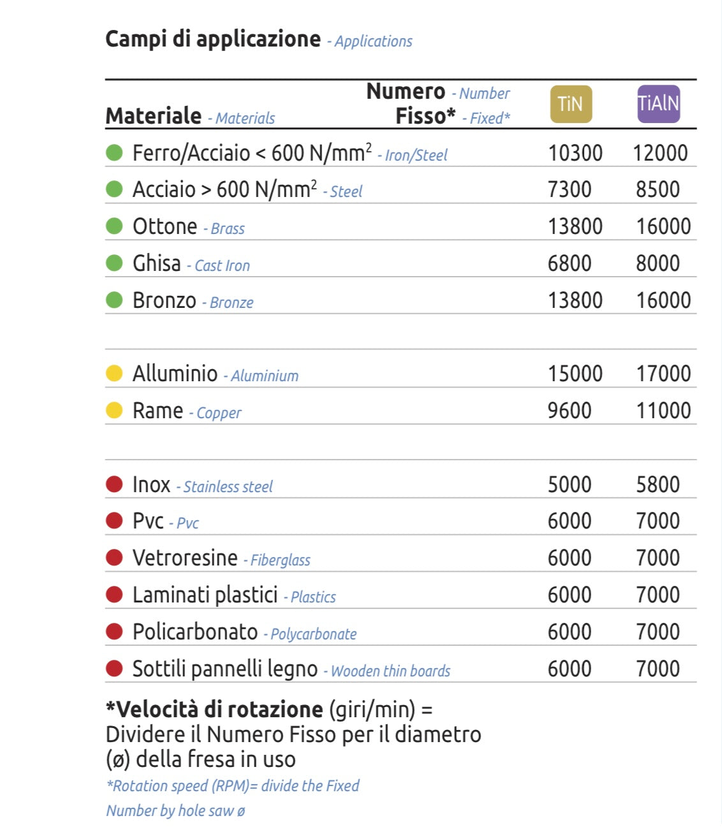Click the yellow dot beside Rame

[x=114, y=411]
